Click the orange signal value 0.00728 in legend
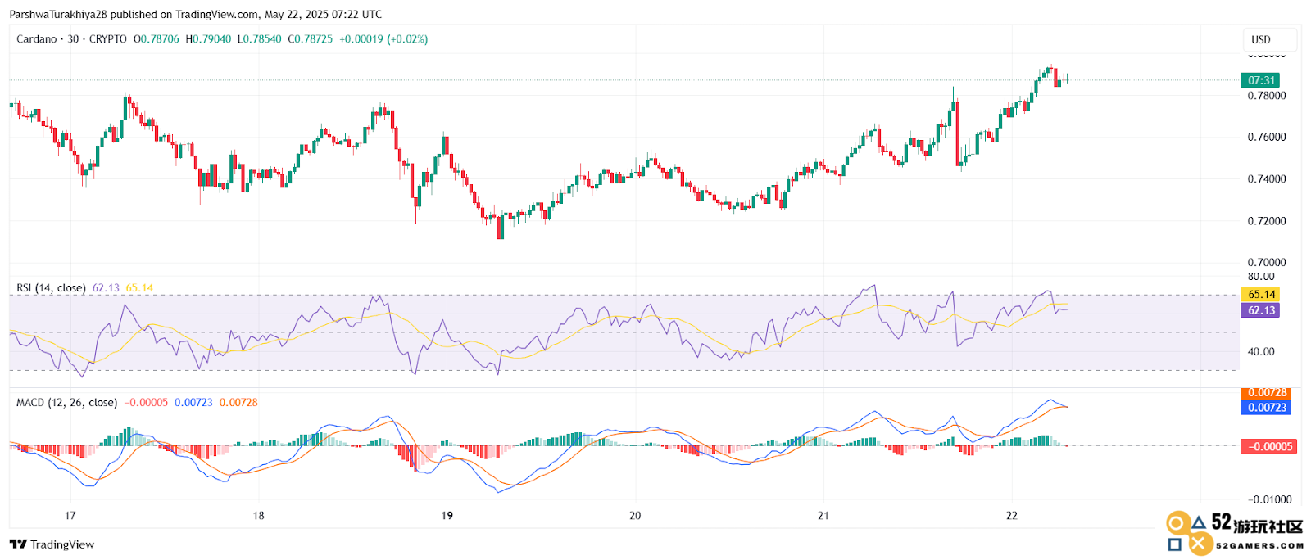1311x560 pixels. coord(238,403)
